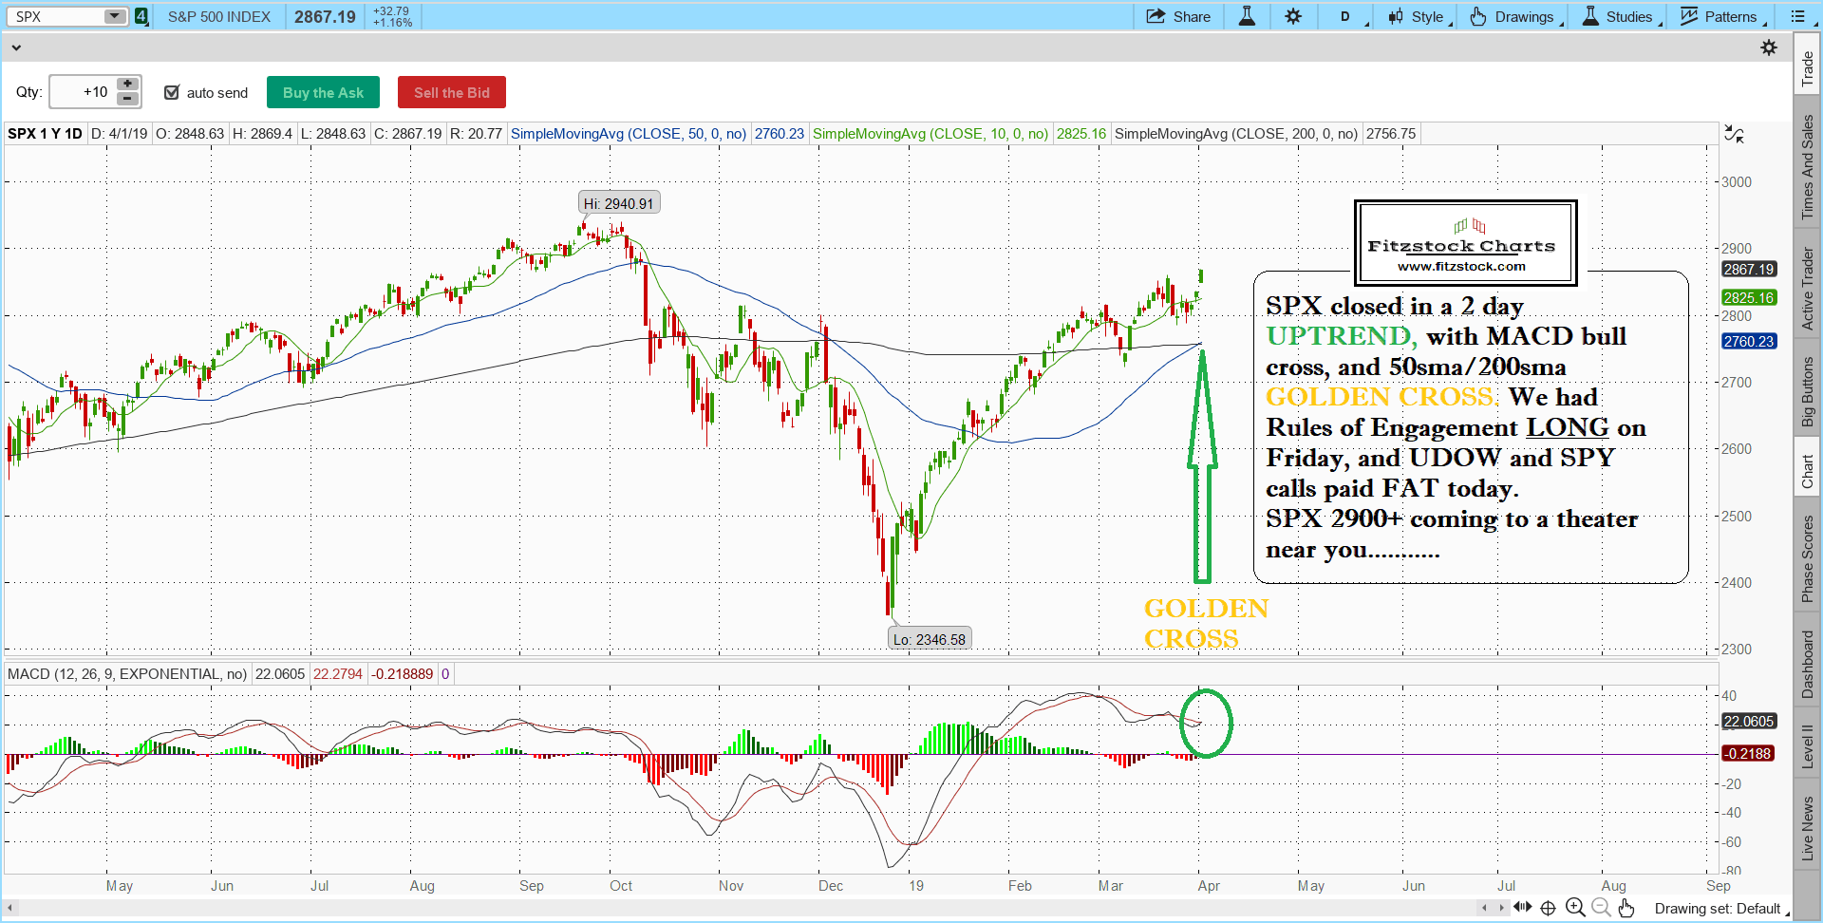Open the SPX symbol dropdown arrow

click(x=115, y=16)
